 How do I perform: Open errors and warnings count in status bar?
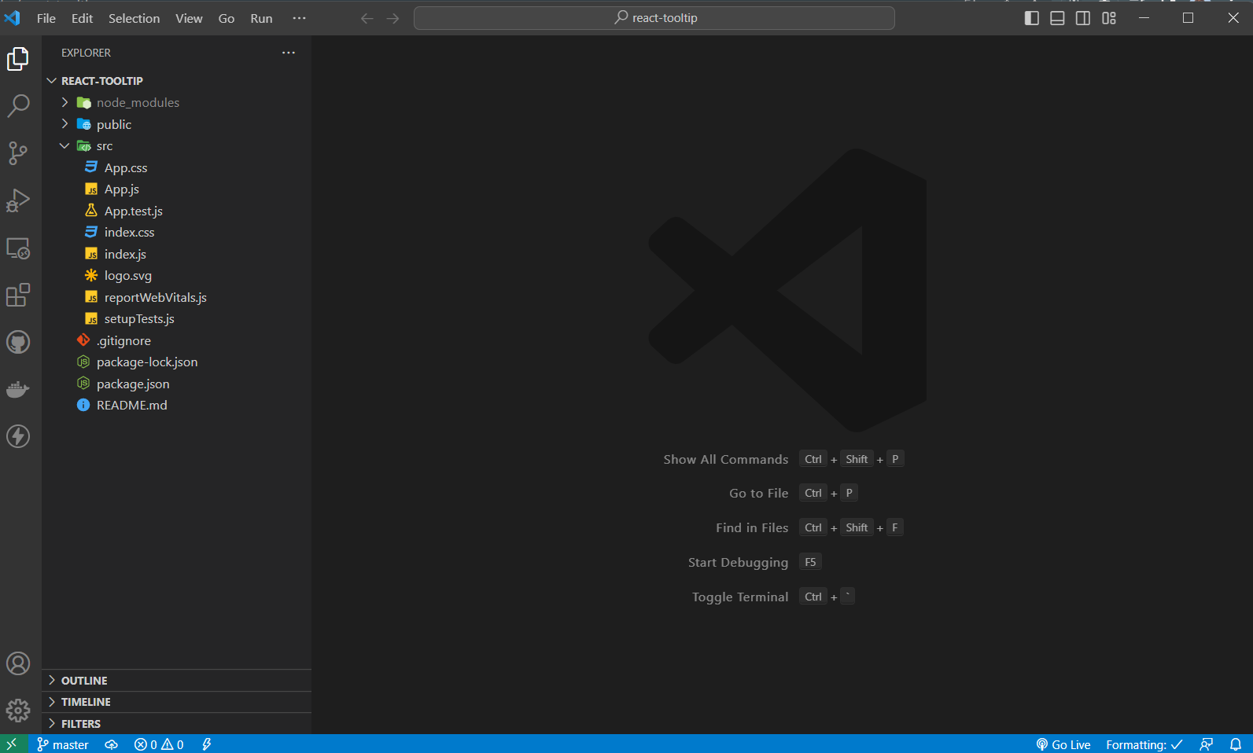159,744
